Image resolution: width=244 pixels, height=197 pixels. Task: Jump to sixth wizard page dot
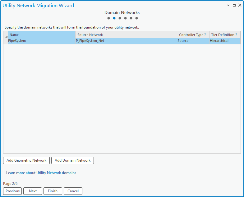[137, 18]
